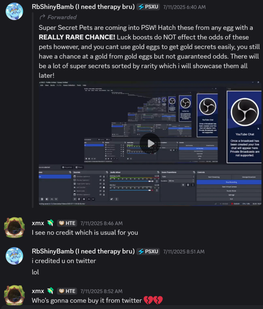Open xmx's username above "I see no credit"
The width and height of the screenshot is (263, 309).
(37, 223)
